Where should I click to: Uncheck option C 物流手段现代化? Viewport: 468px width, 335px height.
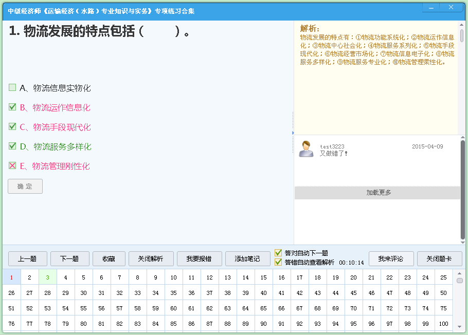coord(12,126)
